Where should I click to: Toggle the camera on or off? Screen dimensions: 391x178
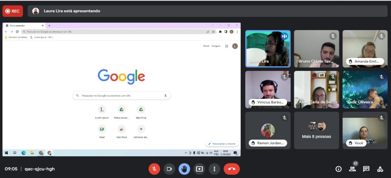169,169
